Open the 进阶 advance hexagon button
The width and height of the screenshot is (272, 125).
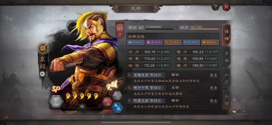55,101
